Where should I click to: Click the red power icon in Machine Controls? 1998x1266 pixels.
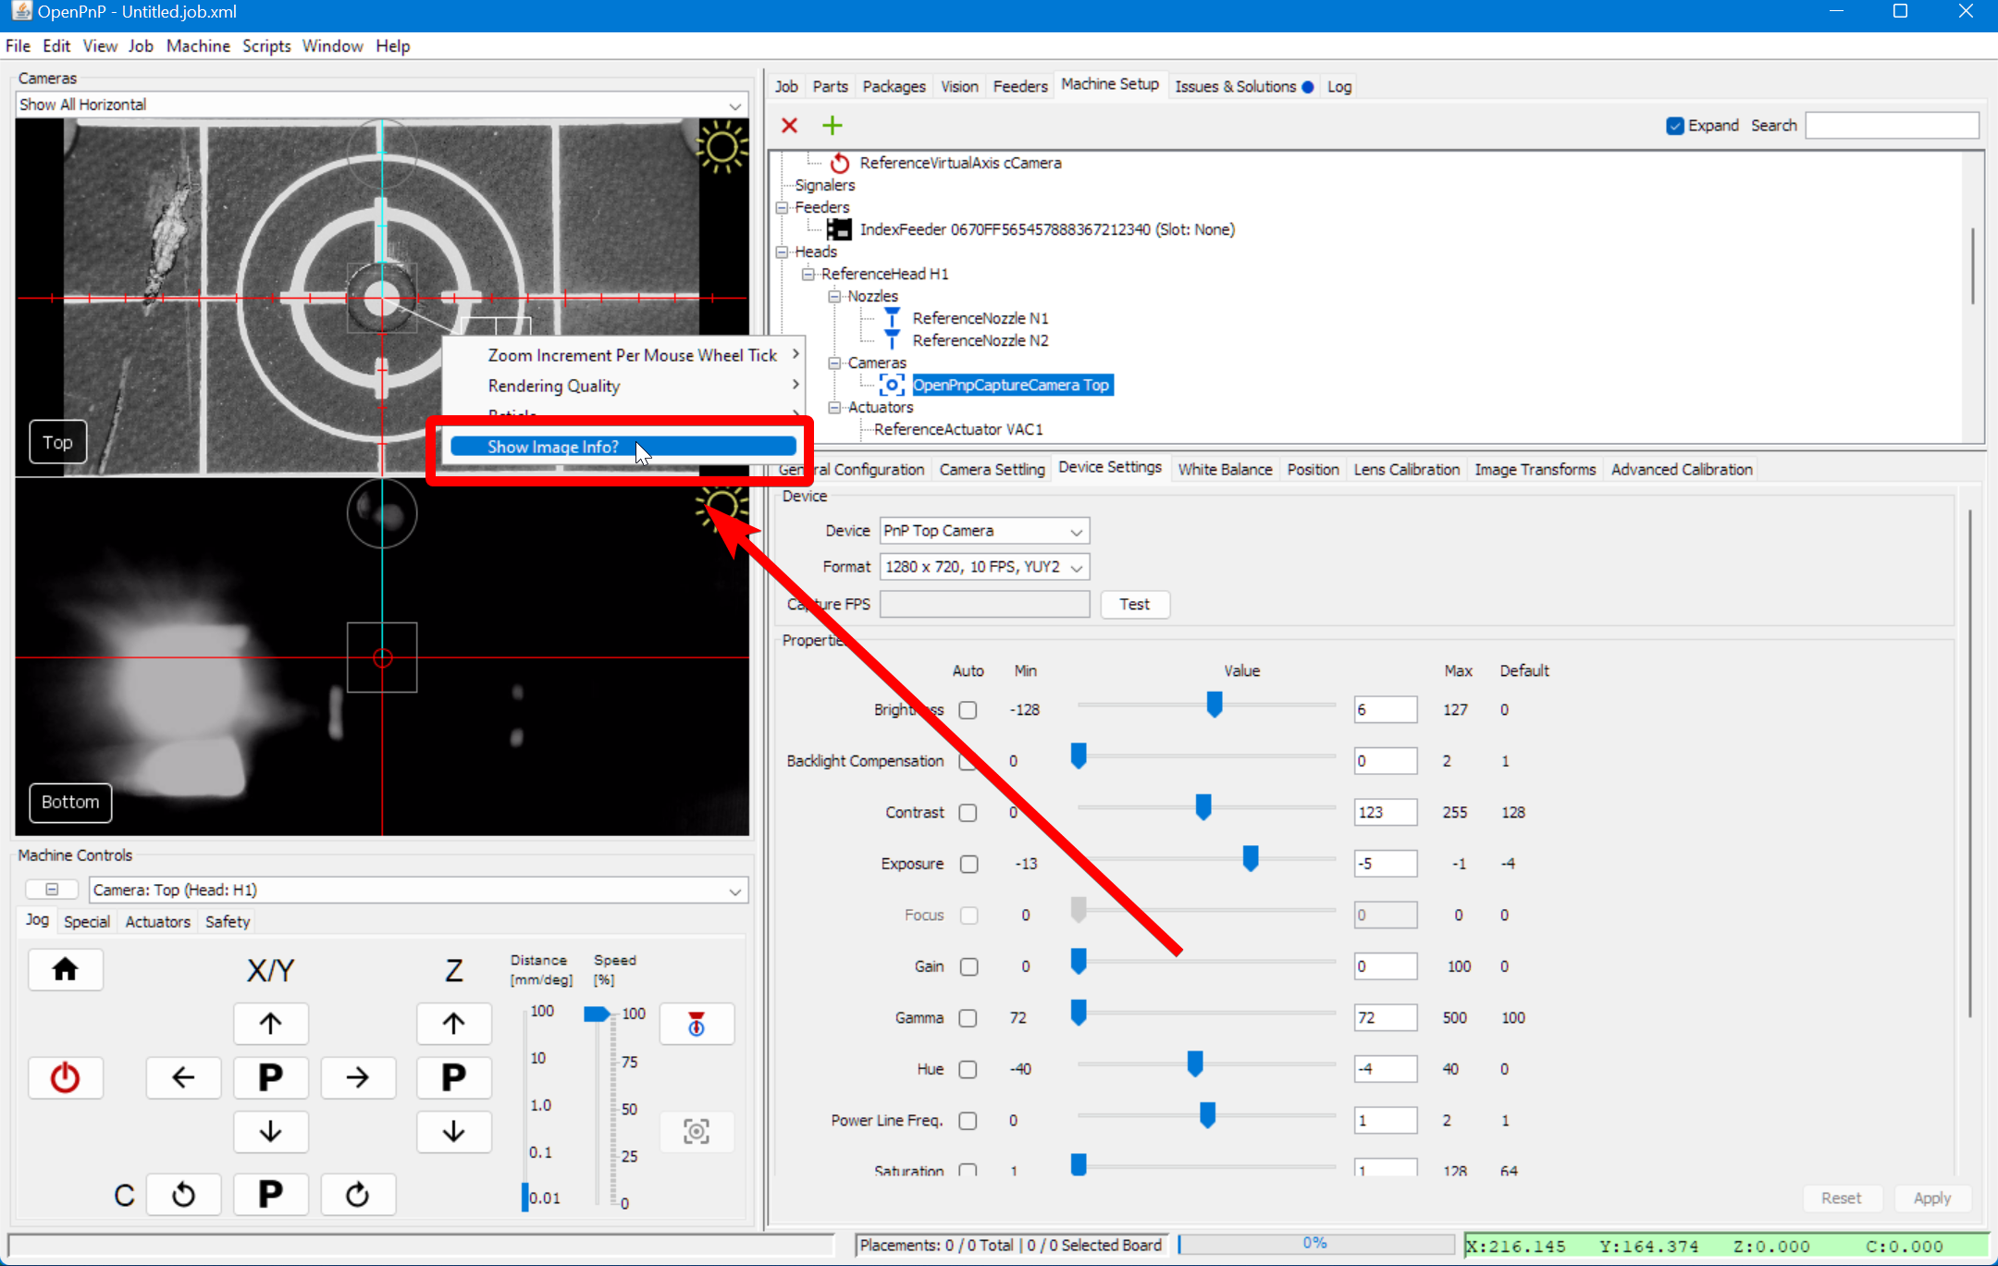[66, 1077]
